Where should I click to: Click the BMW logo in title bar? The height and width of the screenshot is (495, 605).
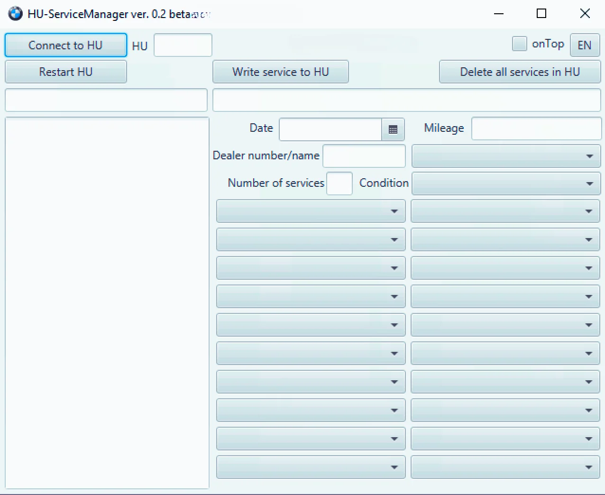pyautogui.click(x=15, y=14)
